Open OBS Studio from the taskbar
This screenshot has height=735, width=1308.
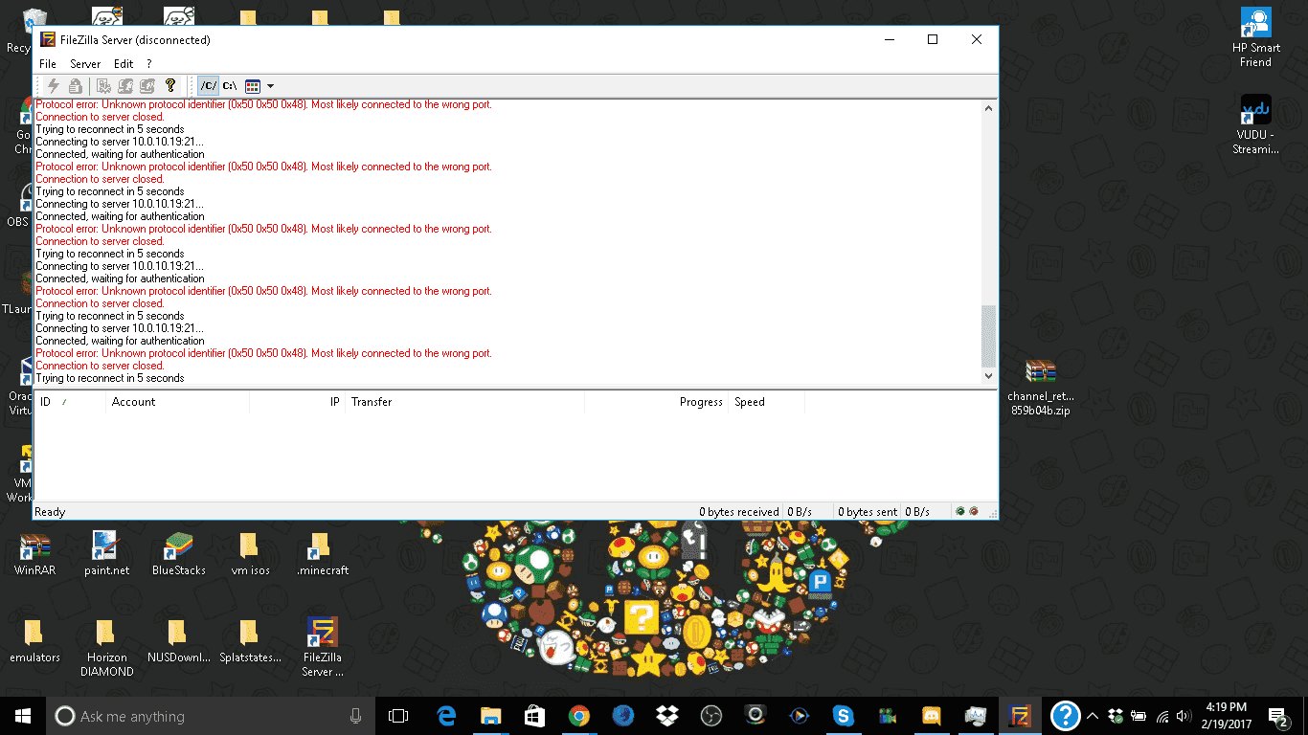coord(710,716)
